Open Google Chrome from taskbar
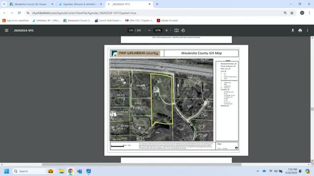Image resolution: width=314 pixels, height=176 pixels. click(71, 171)
